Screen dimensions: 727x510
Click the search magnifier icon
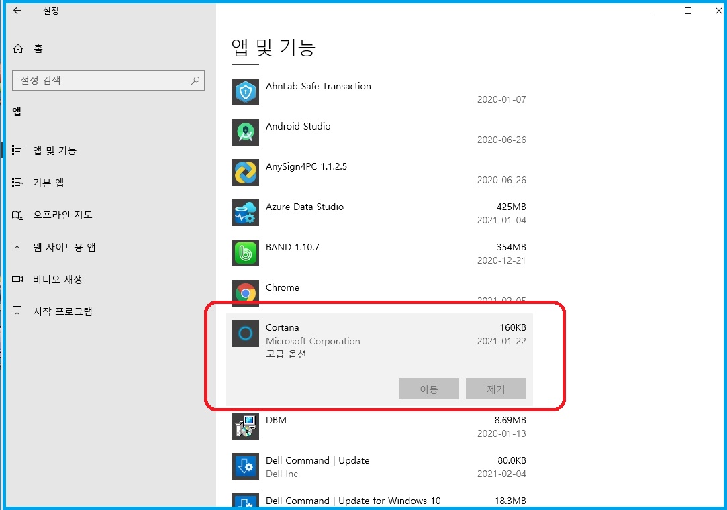[x=195, y=81]
